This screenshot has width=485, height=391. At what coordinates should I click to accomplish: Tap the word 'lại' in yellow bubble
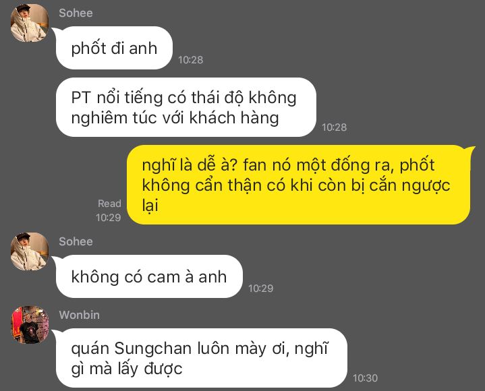(150, 206)
